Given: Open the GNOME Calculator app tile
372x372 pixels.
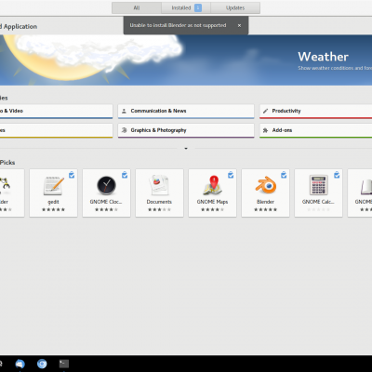Looking at the screenshot, I should point(318,193).
